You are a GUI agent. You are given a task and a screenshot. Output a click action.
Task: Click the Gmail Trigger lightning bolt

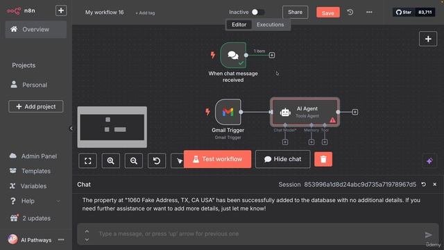[x=208, y=112]
